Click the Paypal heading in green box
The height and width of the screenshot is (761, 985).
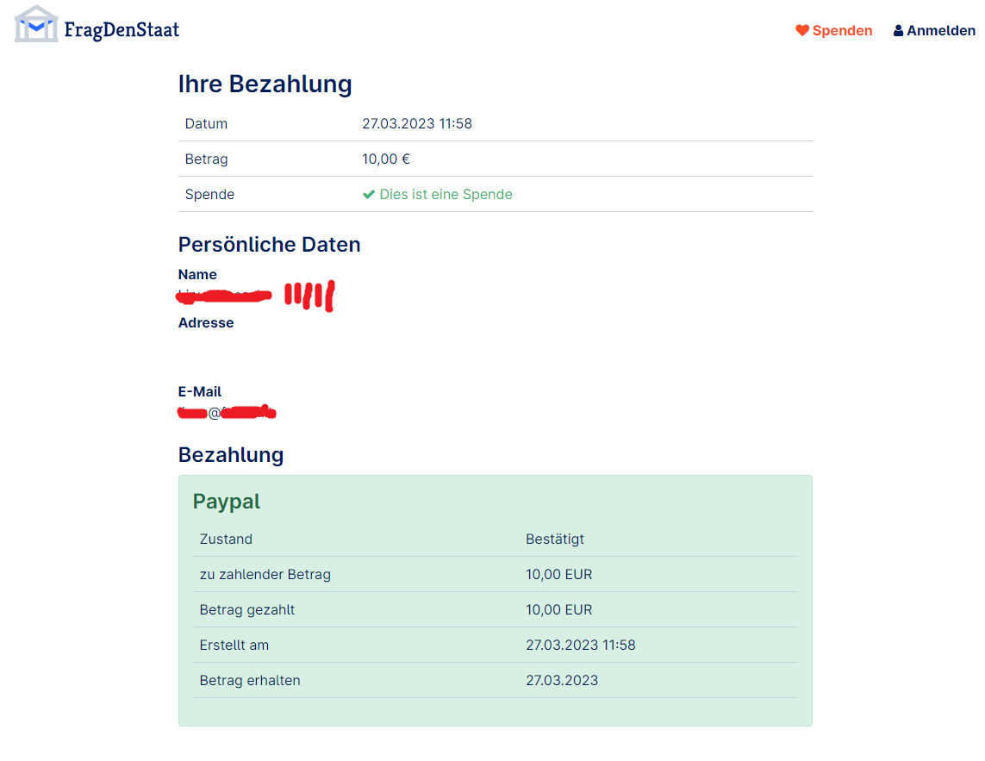tap(226, 502)
